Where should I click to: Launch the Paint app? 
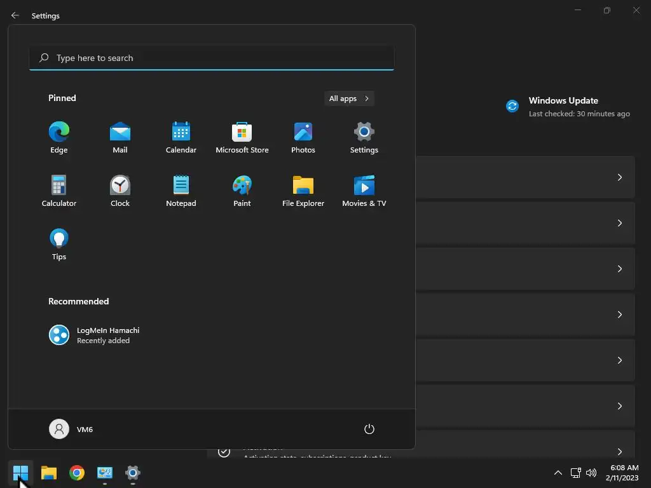[x=242, y=191]
